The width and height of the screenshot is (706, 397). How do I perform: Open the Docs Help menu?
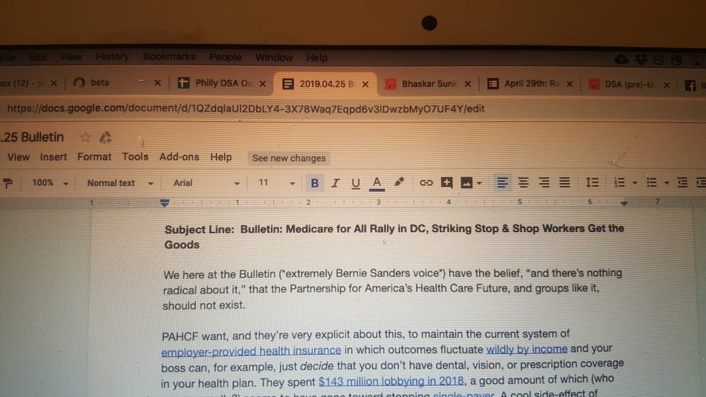tap(221, 157)
